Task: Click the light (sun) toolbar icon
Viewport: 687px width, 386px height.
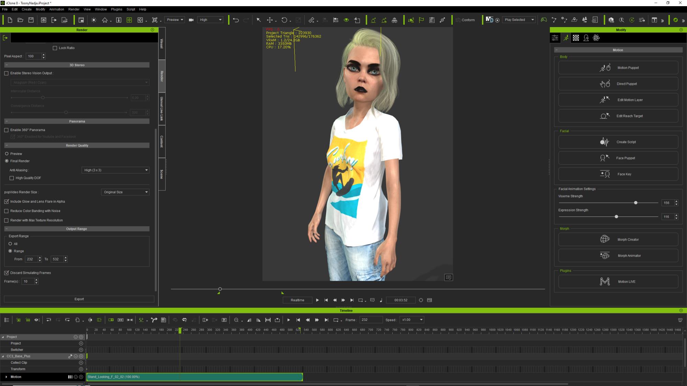Action: pos(94,20)
